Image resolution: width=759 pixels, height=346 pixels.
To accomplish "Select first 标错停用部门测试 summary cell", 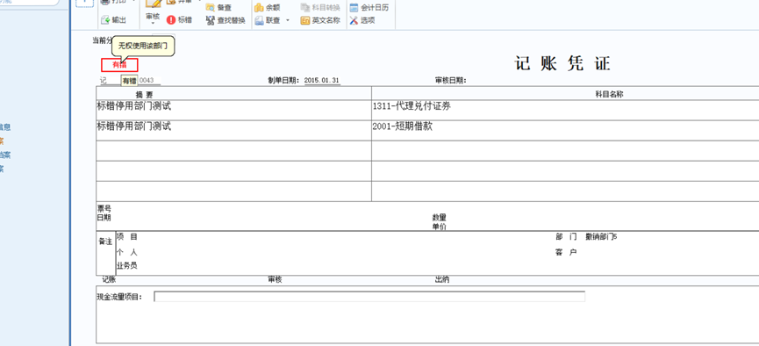I will coord(233,110).
